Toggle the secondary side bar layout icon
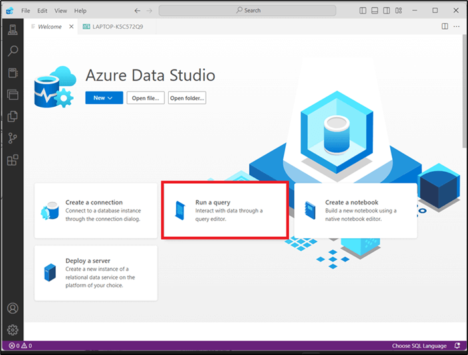This screenshot has height=355, width=468. click(x=386, y=11)
